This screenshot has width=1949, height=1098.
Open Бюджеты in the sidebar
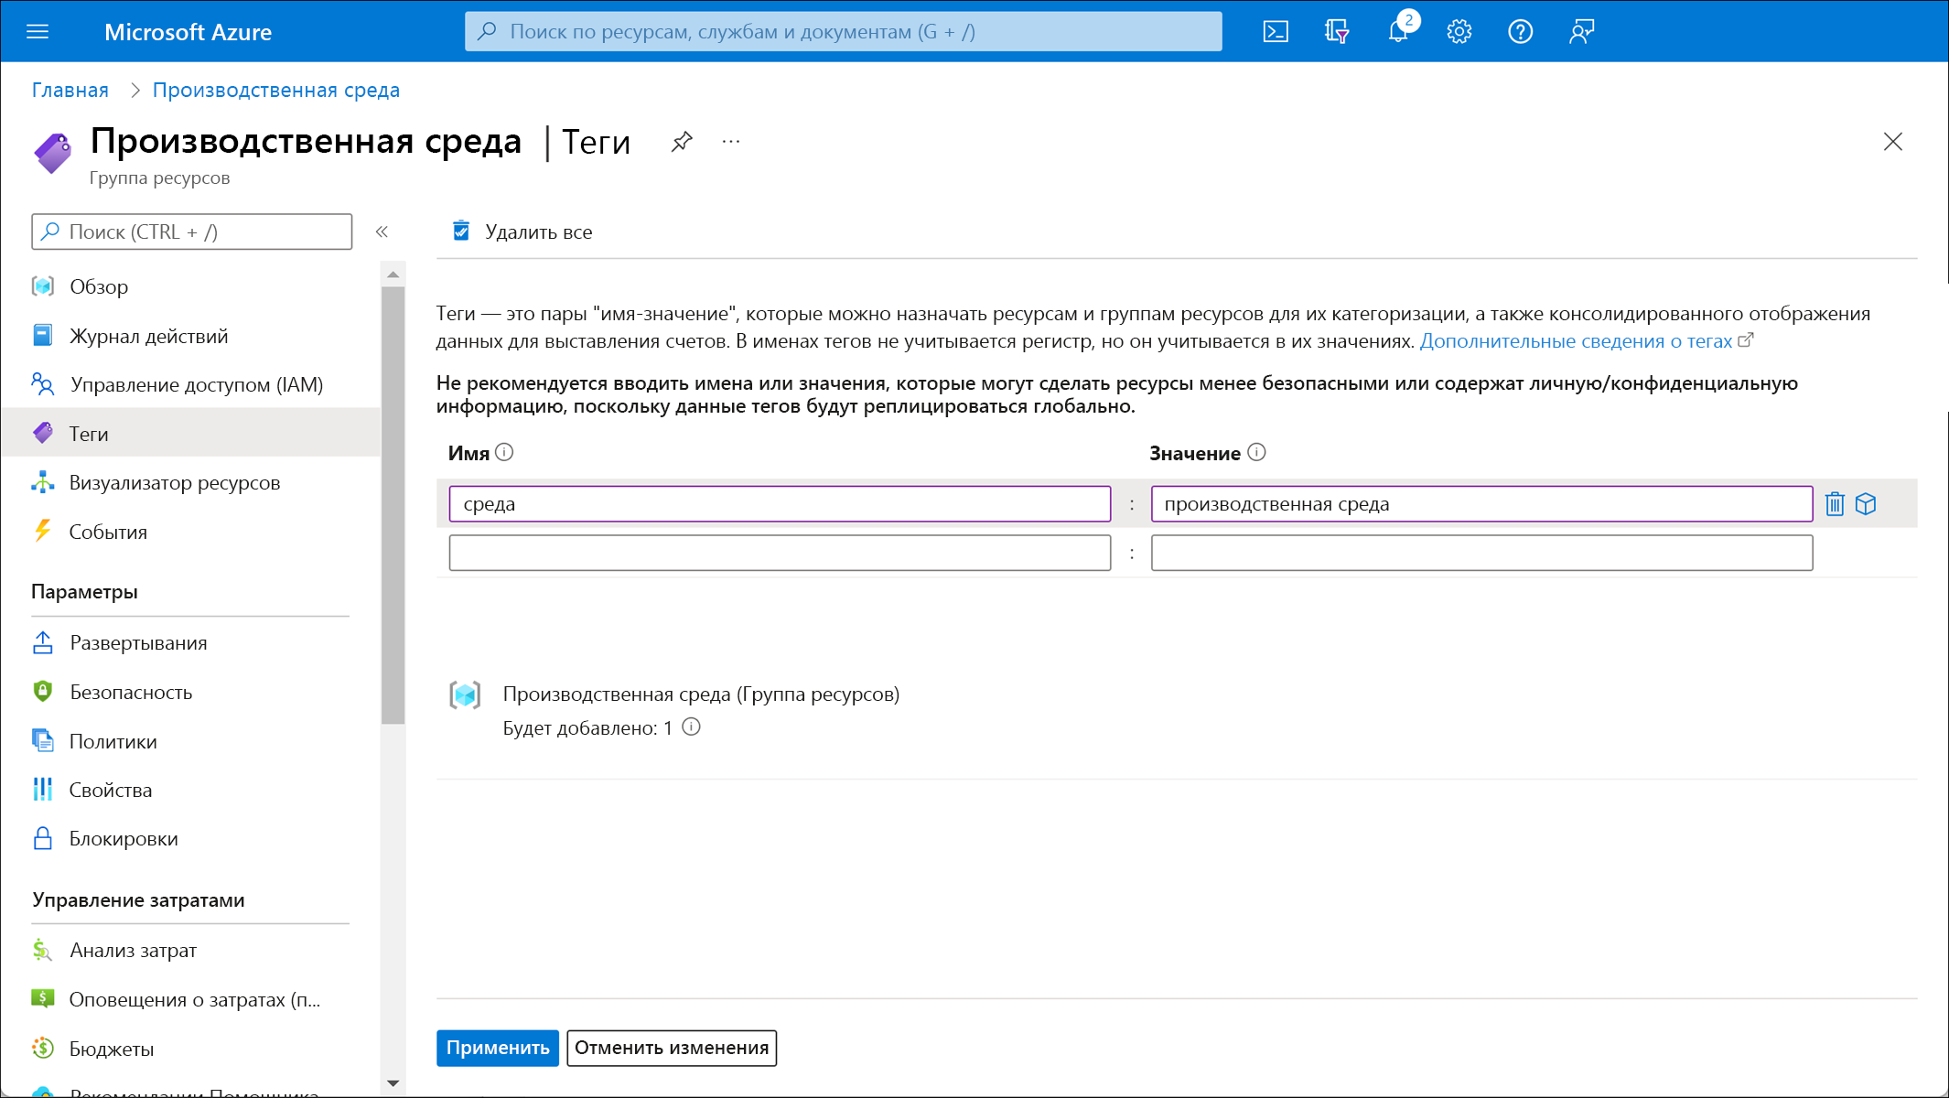190,1049
